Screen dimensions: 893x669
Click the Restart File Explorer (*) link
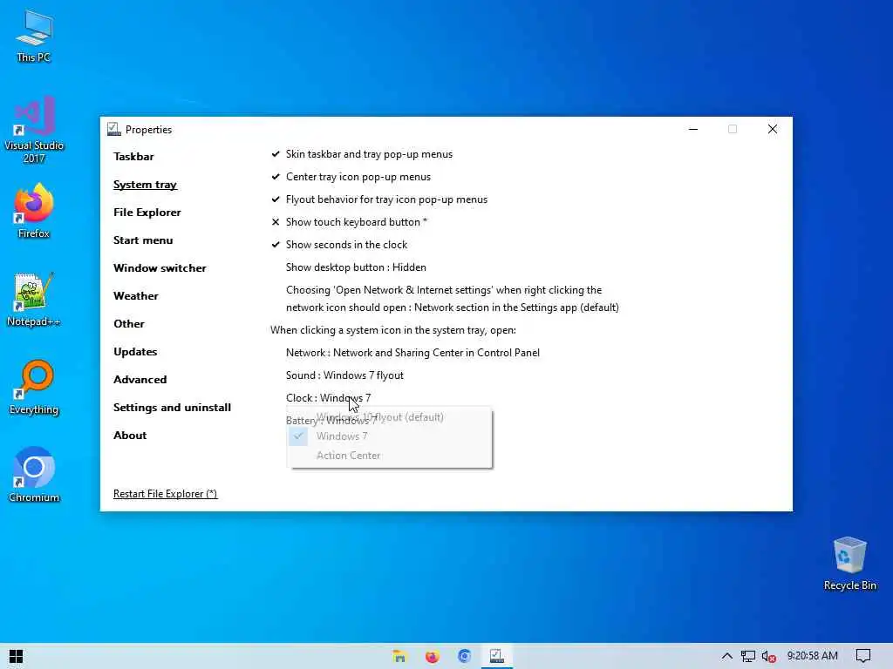tap(165, 494)
